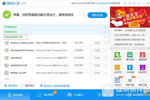Click the 立即预约 button on the banner ad
Viewport: 150px width, 100px height.
(134, 25)
